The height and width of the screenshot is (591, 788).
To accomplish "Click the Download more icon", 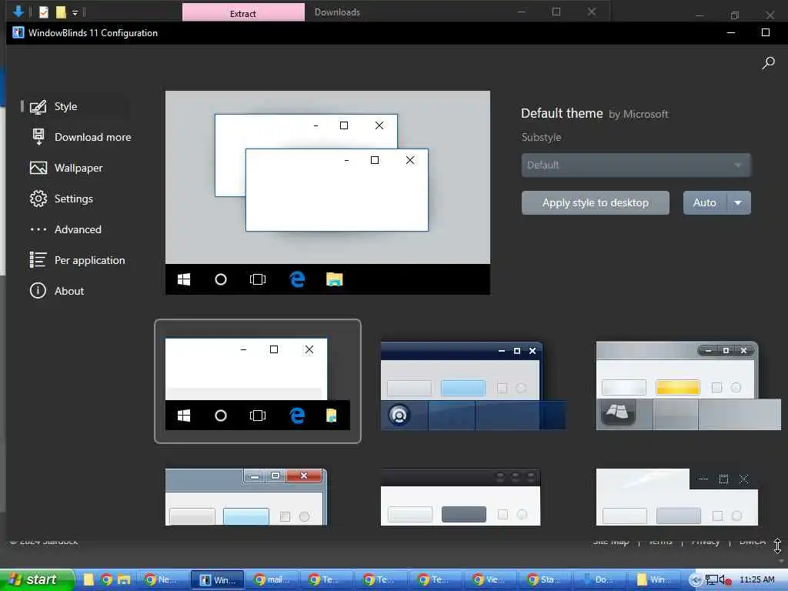I will click(38, 137).
